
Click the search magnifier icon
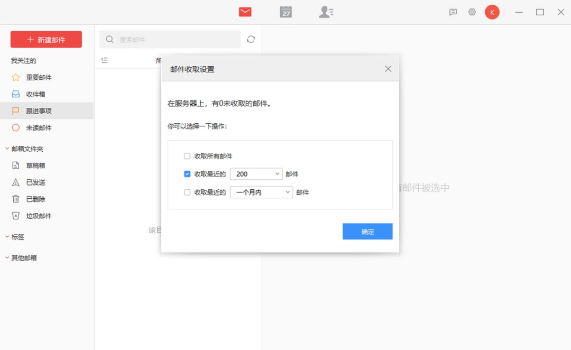click(x=109, y=39)
